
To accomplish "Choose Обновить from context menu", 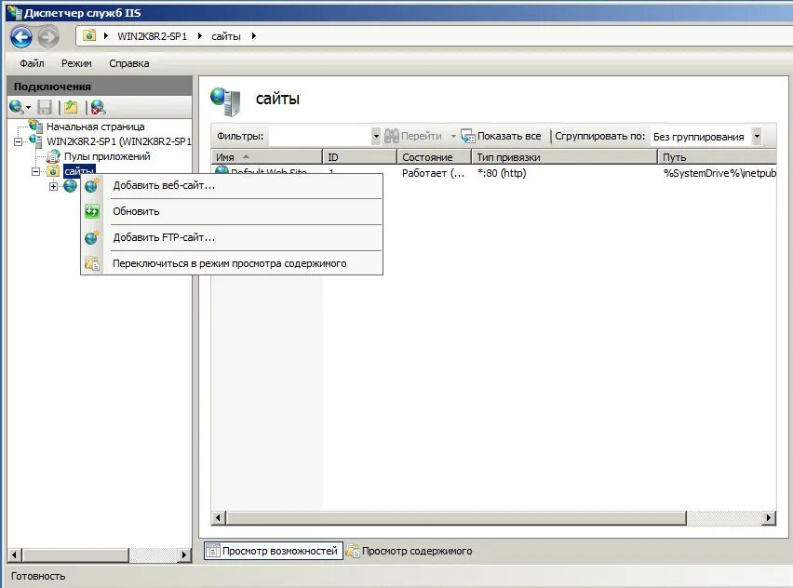I will 232,211.
